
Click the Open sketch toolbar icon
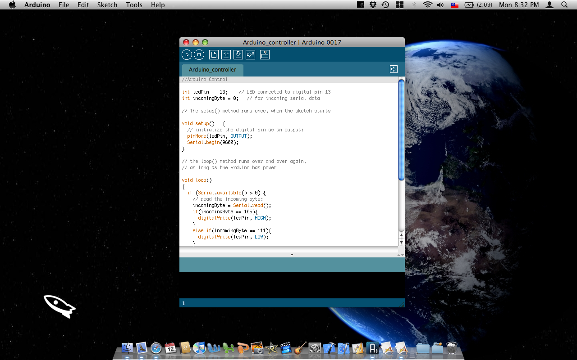point(226,55)
